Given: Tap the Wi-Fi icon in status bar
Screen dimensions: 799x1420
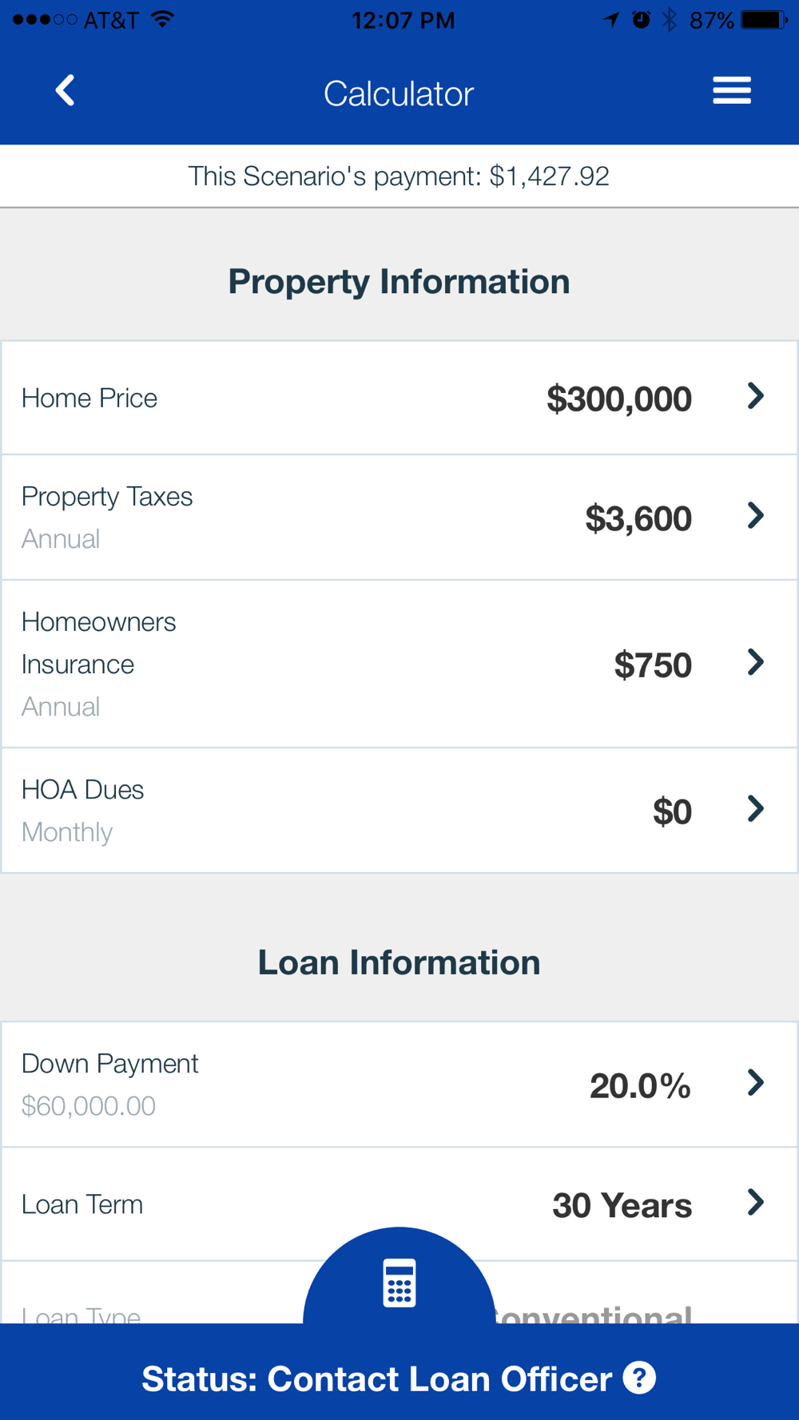Looking at the screenshot, I should (x=163, y=19).
